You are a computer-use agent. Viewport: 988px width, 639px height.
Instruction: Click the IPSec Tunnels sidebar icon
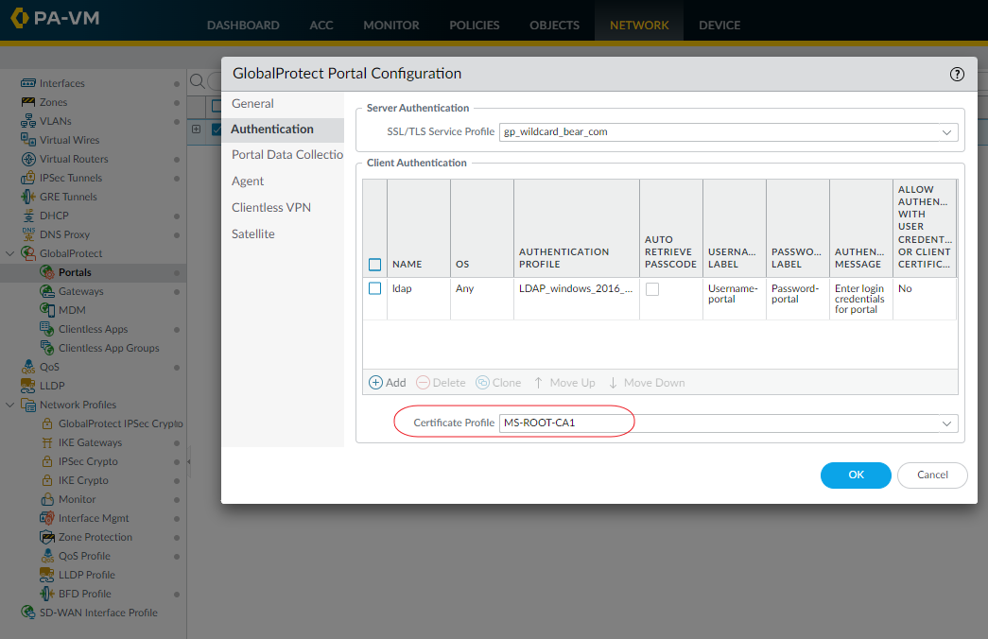tap(28, 178)
